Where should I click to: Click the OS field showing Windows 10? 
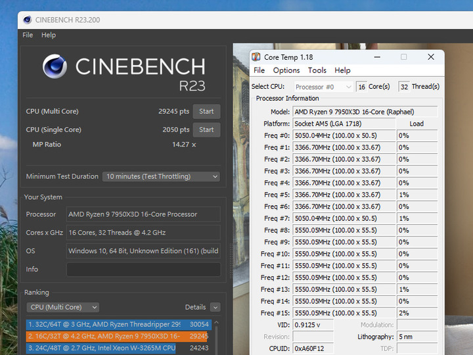[x=144, y=251]
